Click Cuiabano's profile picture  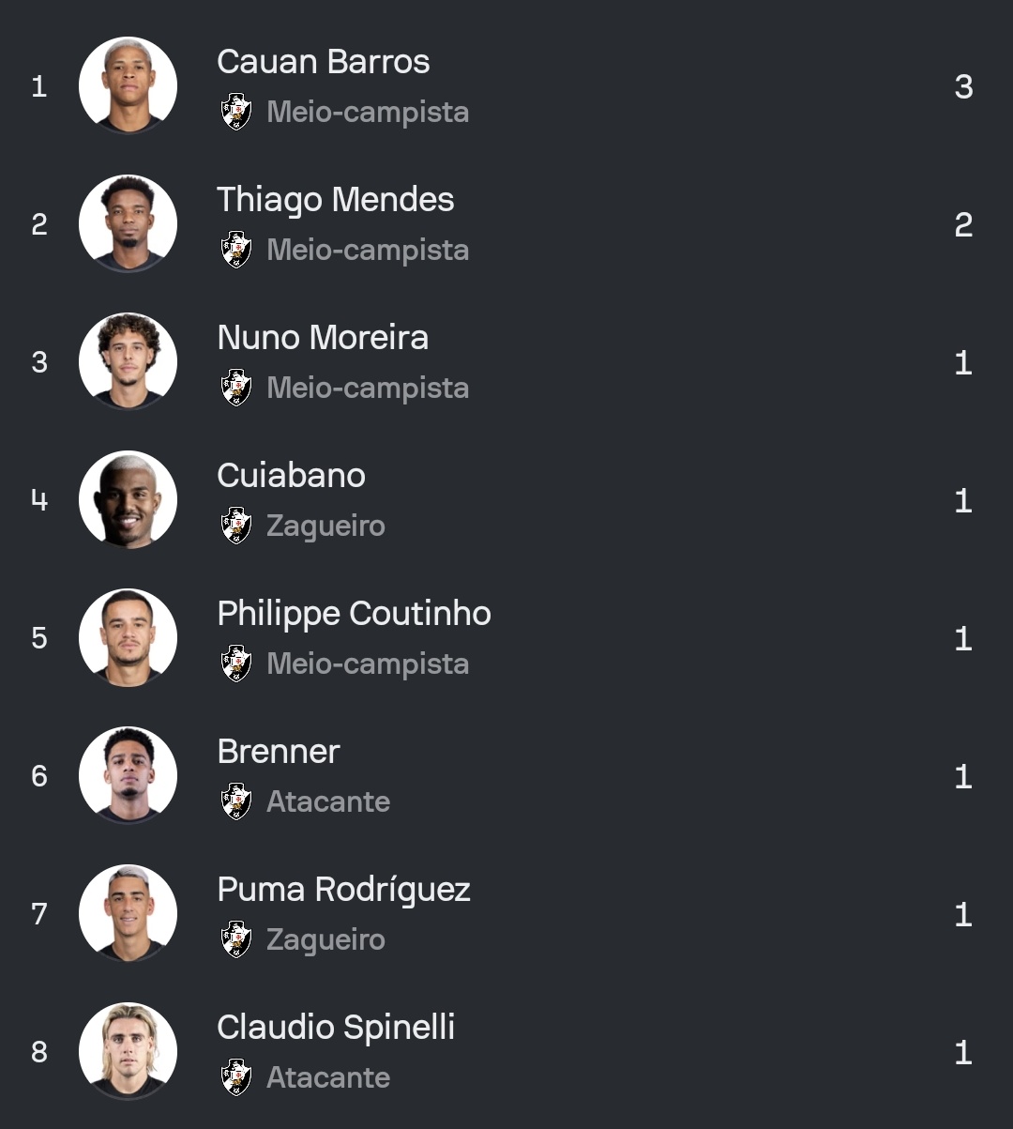tap(128, 500)
